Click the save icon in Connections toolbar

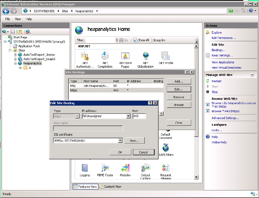(x=13, y=31)
